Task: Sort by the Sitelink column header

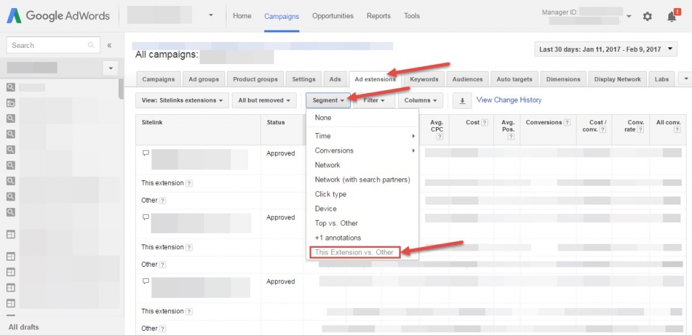Action: click(x=152, y=122)
